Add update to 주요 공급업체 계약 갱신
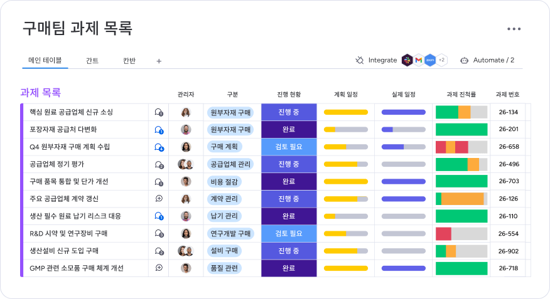 [x=159, y=199]
